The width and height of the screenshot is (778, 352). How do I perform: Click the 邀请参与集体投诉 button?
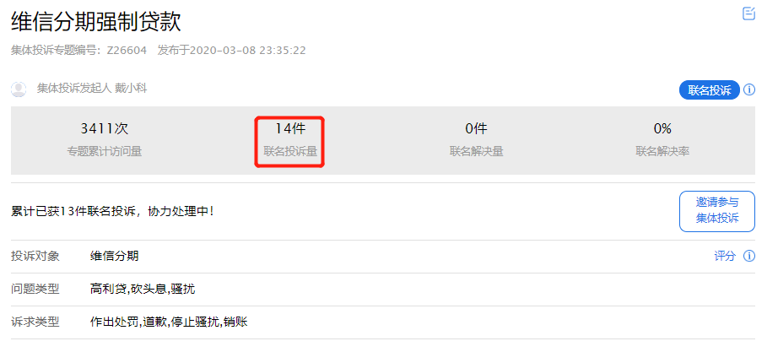pos(716,211)
